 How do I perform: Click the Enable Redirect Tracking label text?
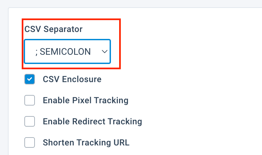(x=92, y=121)
